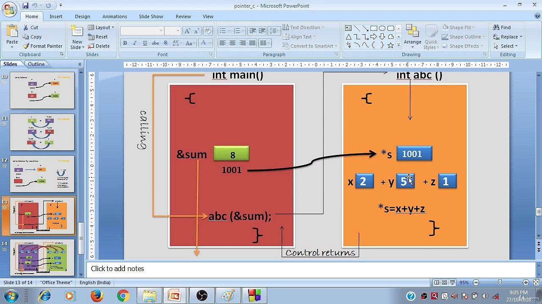Start slide show from status bar icon
The width and height of the screenshot is (542, 304).
click(452, 282)
